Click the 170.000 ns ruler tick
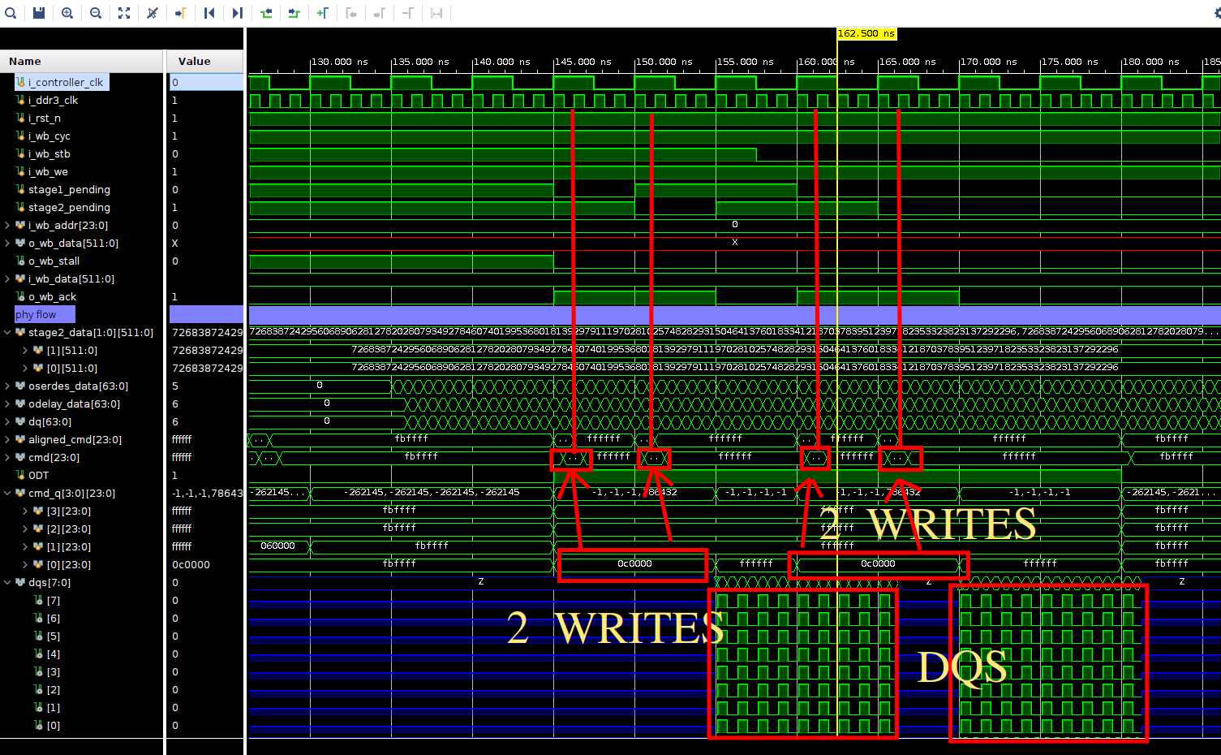The image size is (1221, 755). (x=988, y=62)
